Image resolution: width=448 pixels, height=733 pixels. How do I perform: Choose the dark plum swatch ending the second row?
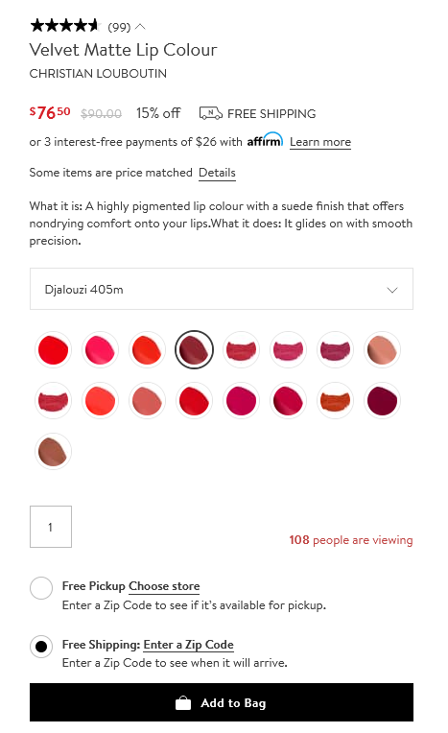point(382,401)
